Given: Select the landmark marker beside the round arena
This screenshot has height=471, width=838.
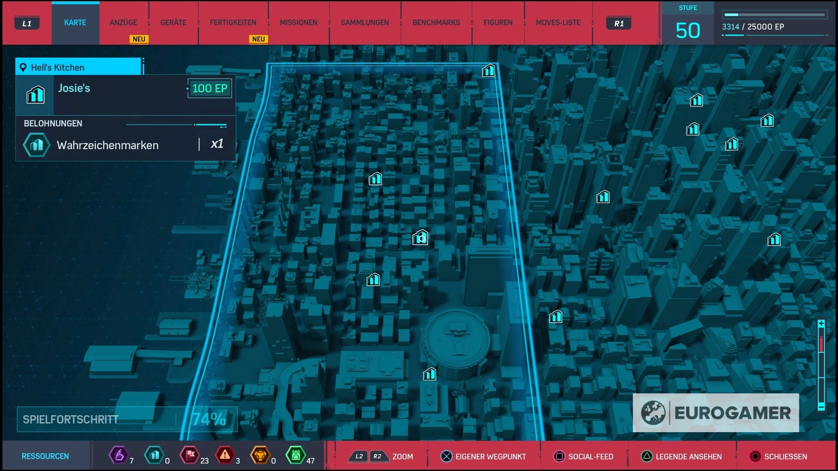Looking at the screenshot, I should 429,374.
